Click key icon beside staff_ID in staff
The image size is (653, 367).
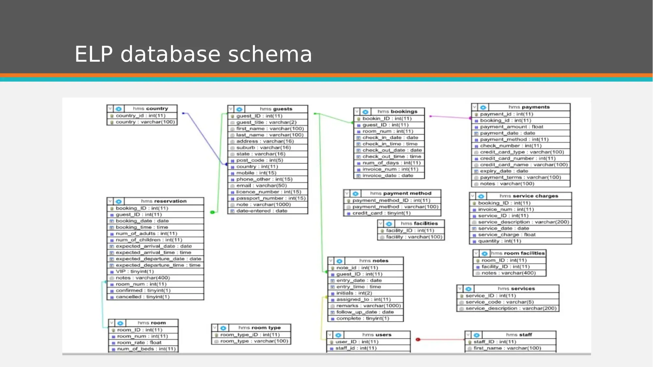(470, 342)
